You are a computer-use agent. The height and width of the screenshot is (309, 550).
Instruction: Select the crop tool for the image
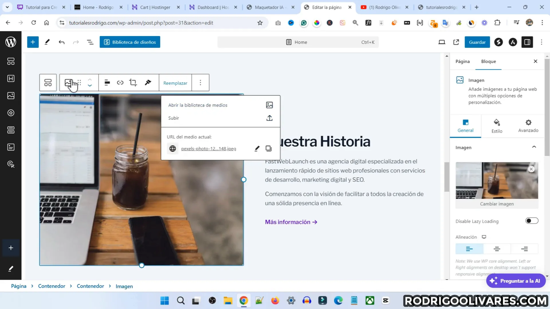click(133, 82)
